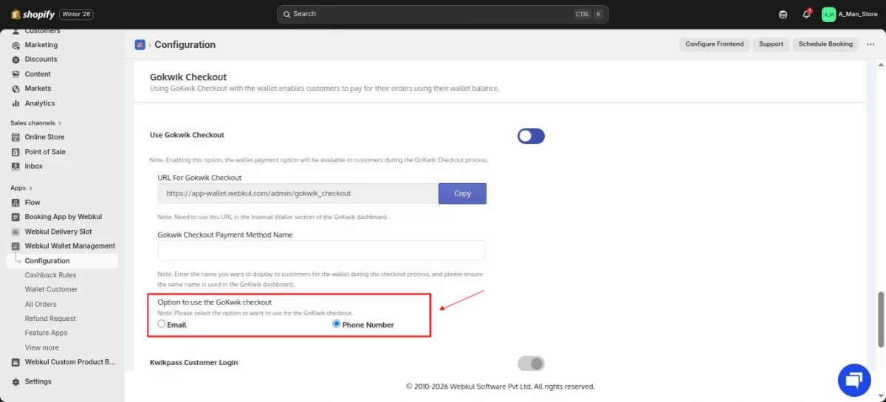This screenshot has width=886, height=402.
Task: Select the Phone Number radio option
Action: (x=337, y=324)
